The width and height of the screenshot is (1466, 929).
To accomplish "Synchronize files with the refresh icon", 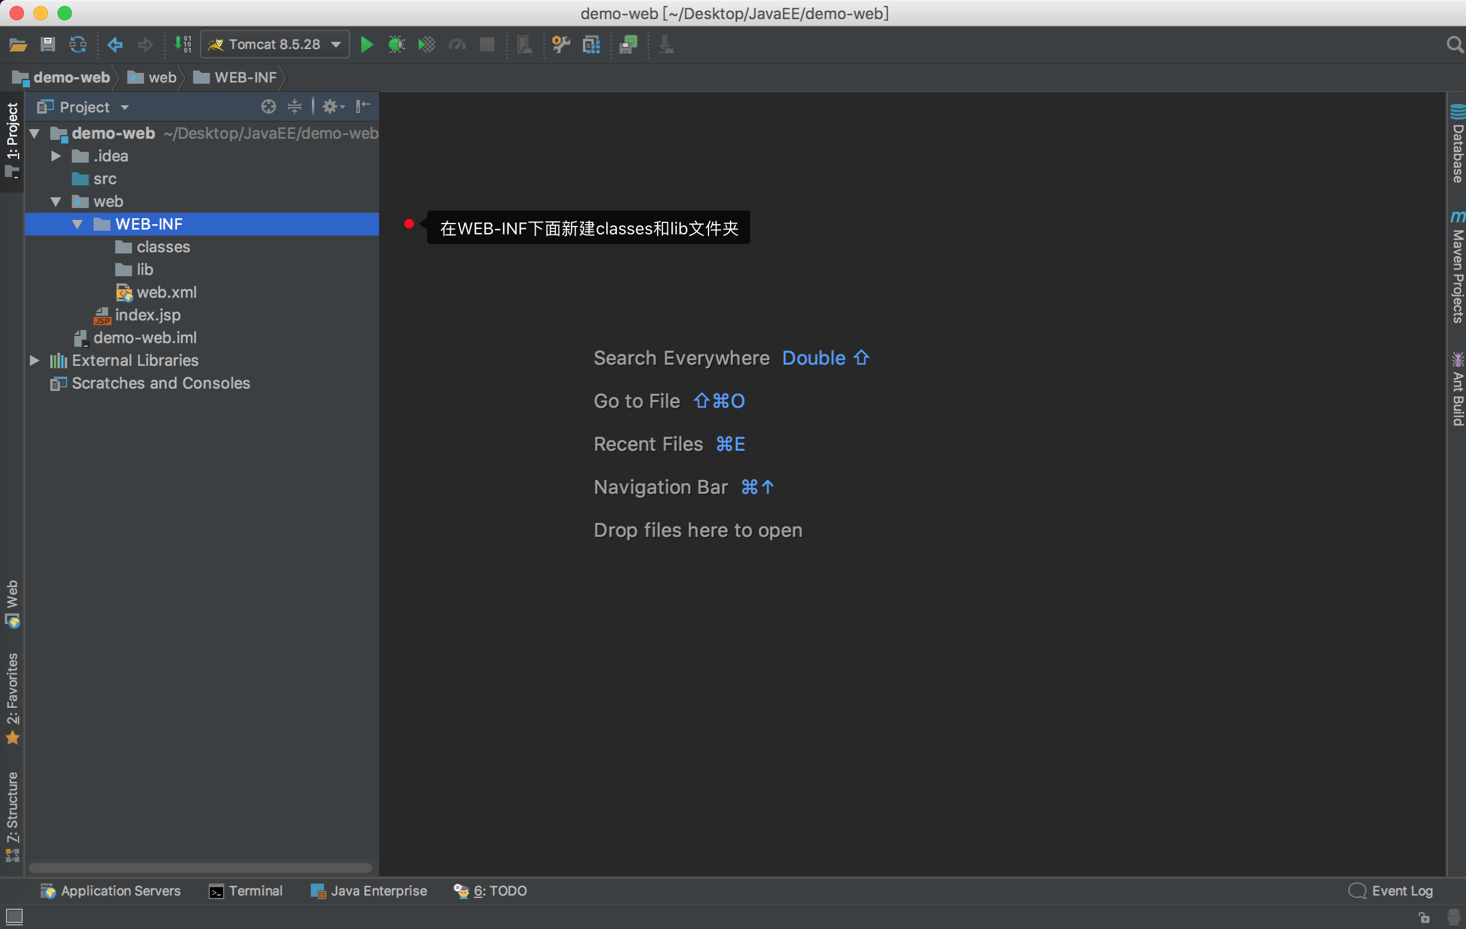I will click(x=78, y=44).
